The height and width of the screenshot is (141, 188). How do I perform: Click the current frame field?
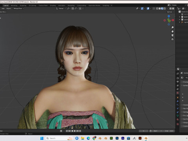pyautogui.click(x=143, y=131)
